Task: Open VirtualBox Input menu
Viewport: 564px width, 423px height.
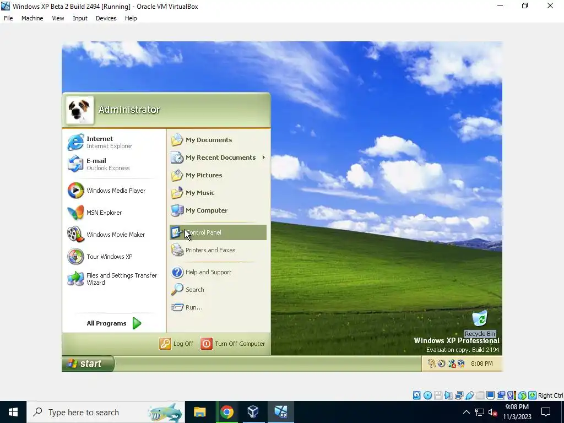Action: pyautogui.click(x=80, y=18)
